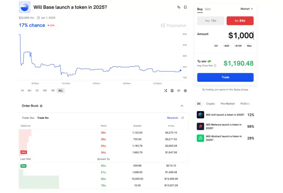Select the No 84¢ outcome
This screenshot has height=193, width=283.
[240, 21]
